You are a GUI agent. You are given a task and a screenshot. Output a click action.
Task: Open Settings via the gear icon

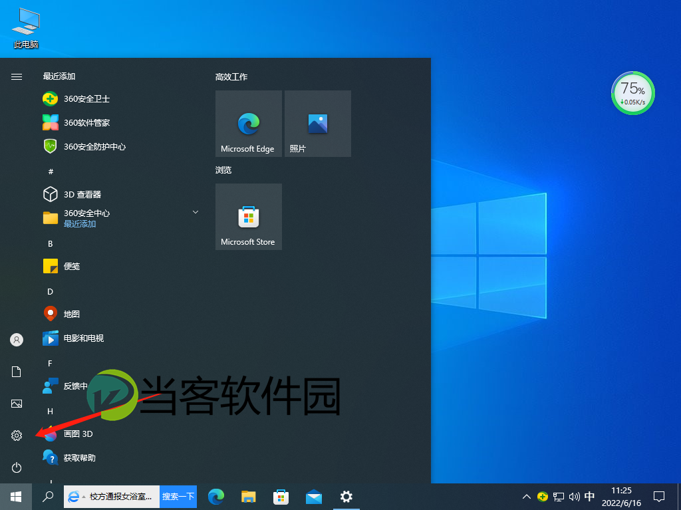click(16, 436)
